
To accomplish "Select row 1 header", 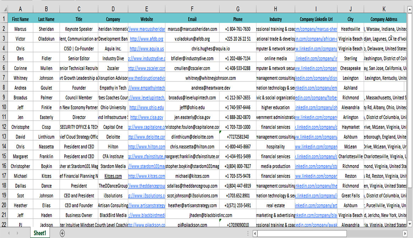I will [4, 19].
